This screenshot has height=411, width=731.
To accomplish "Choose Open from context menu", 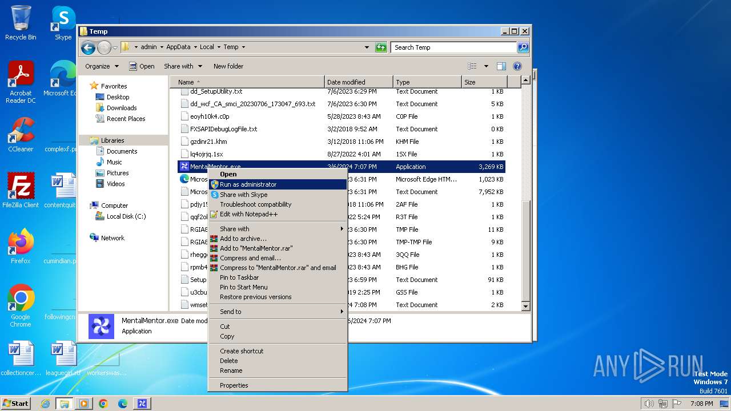I will coord(278,174).
